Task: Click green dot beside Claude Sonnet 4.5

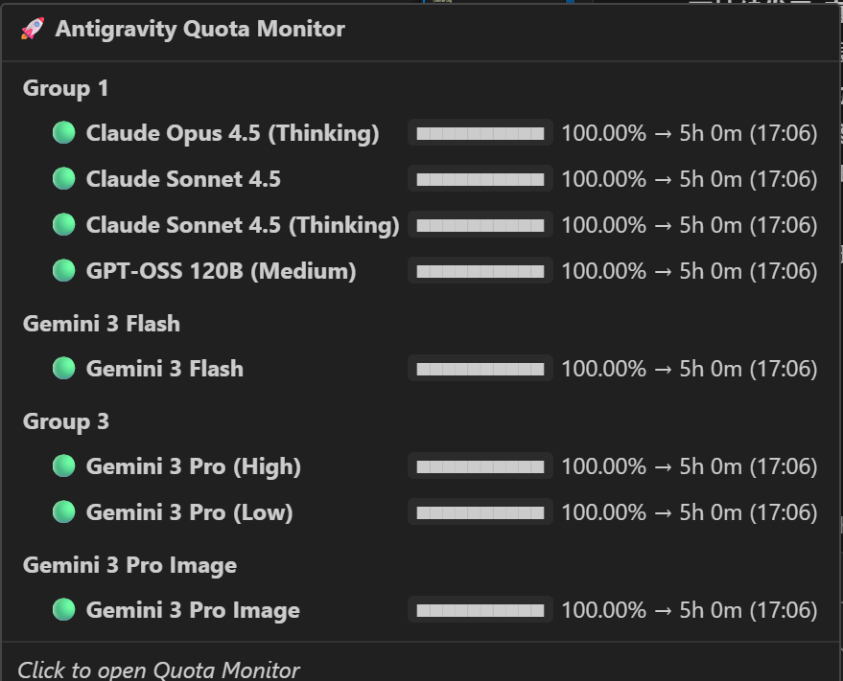Action: point(64,178)
